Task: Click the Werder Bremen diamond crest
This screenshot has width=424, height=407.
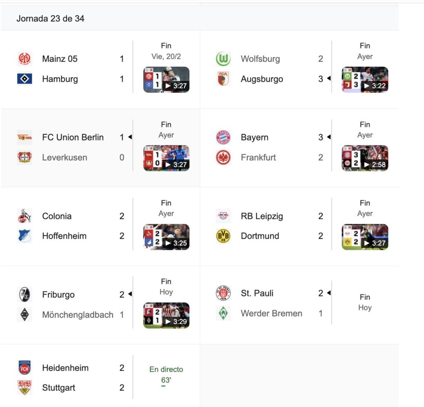Action: click(x=223, y=313)
